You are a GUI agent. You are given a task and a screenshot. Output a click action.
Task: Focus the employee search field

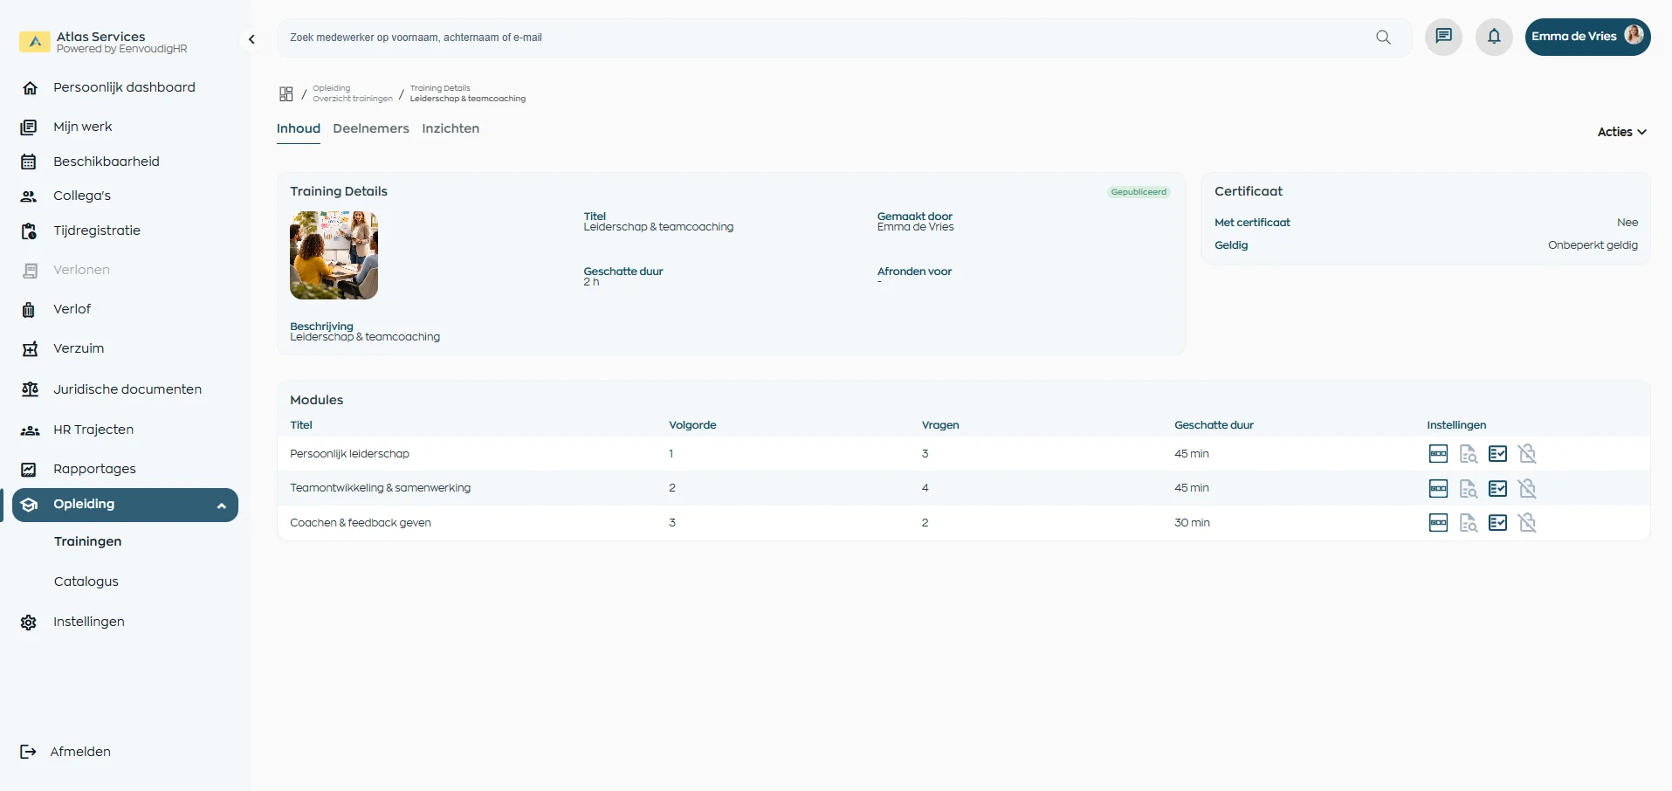pos(821,38)
